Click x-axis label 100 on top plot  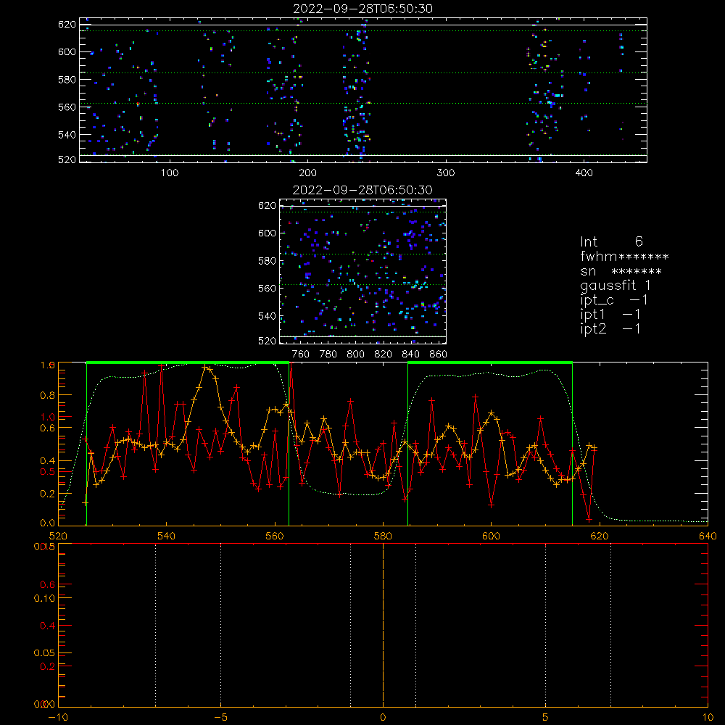coord(170,173)
